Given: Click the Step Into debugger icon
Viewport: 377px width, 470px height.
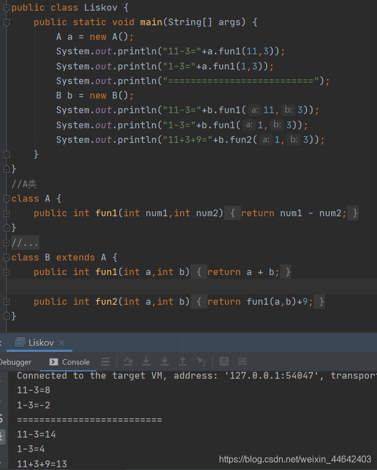Looking at the screenshot, I should click(x=146, y=362).
